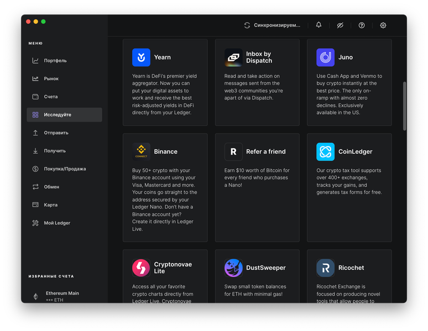The width and height of the screenshot is (428, 331).
Task: Click the Binance Connect logo icon
Action: coord(141,152)
